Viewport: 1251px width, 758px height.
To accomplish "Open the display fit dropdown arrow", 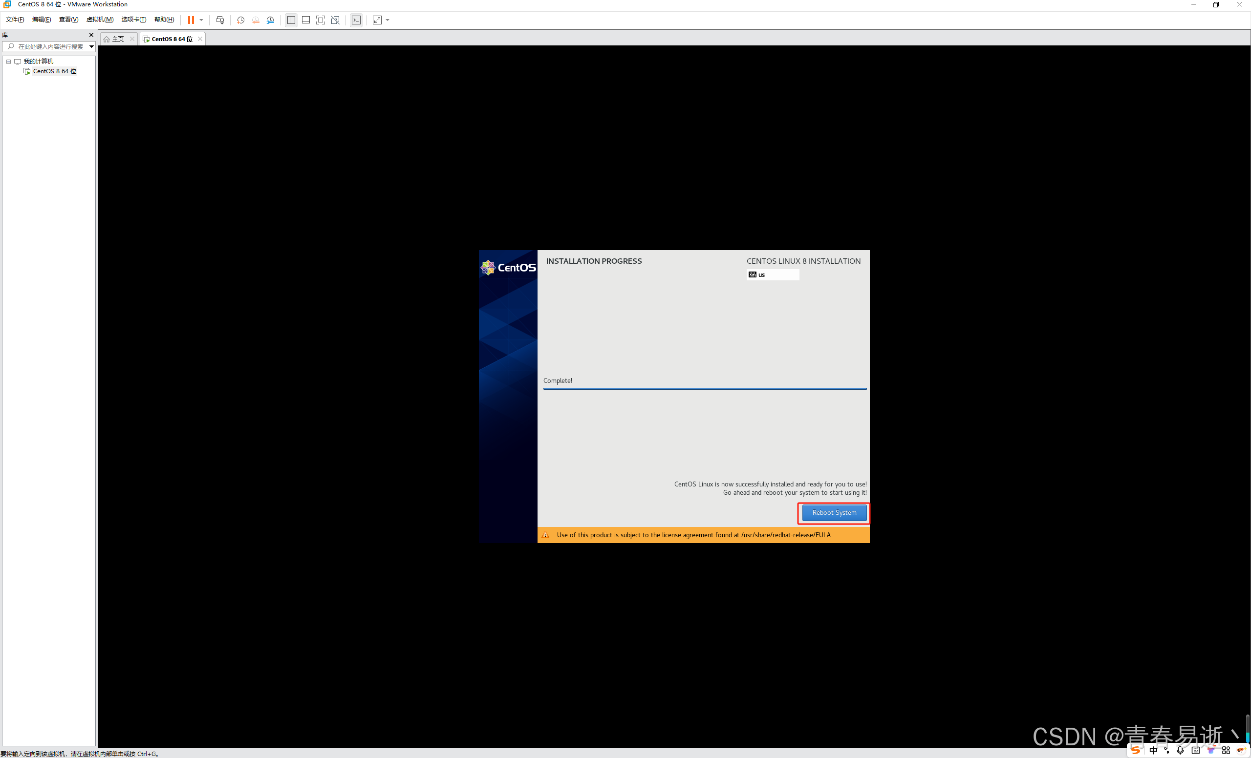I will click(388, 21).
